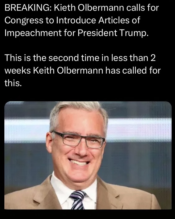This screenshot has height=219, width=175.
Task: Click the striped tie in the photo
Action: point(78,200)
